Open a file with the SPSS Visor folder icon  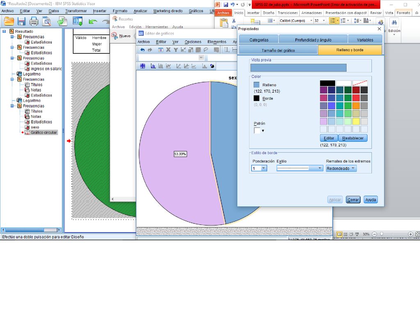[9, 21]
